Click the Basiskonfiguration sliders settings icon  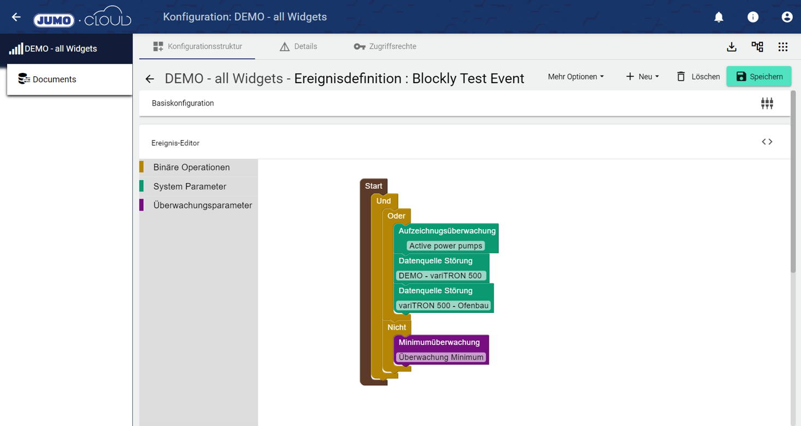point(767,103)
